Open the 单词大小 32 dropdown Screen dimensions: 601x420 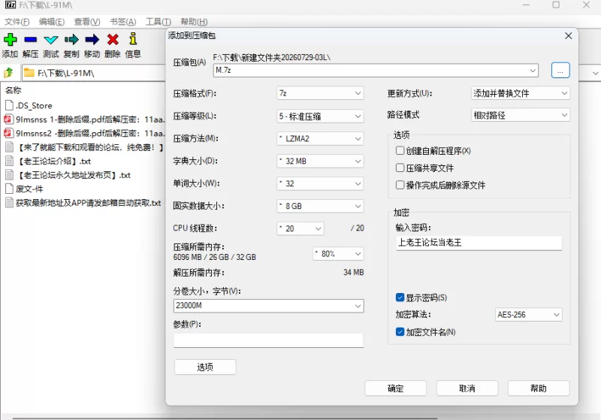(320, 183)
